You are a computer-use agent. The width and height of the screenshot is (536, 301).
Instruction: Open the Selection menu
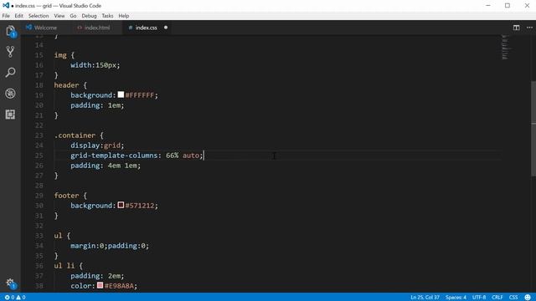point(39,16)
